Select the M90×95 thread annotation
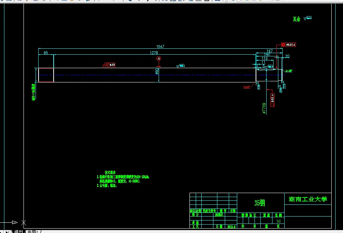This screenshot has height=233, width=343. [33, 92]
